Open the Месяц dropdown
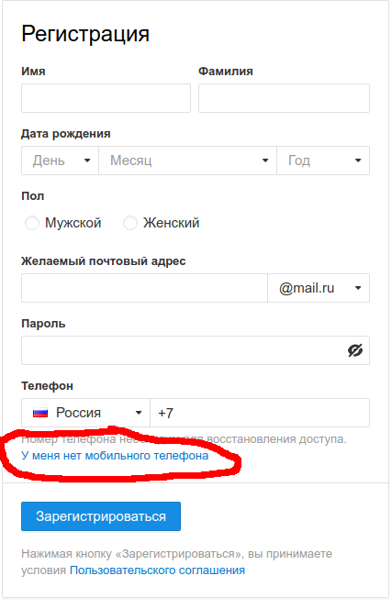392x609 pixels. 188,161
